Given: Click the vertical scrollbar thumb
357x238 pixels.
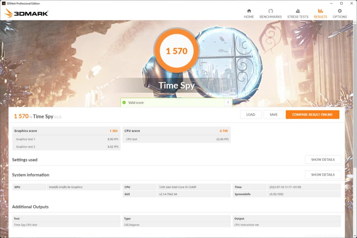Looking at the screenshot, I should point(355,95).
